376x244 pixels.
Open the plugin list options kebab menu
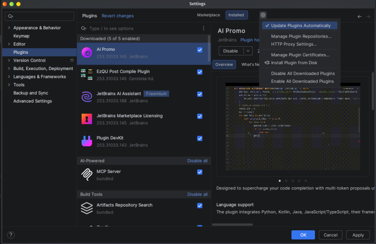pos(204,28)
